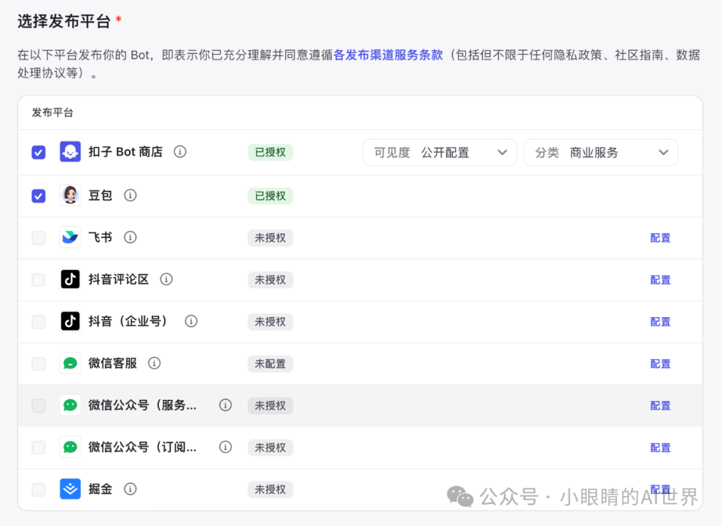Uncheck the 豆包 checkbox
Image resolution: width=722 pixels, height=526 pixels.
pos(39,196)
